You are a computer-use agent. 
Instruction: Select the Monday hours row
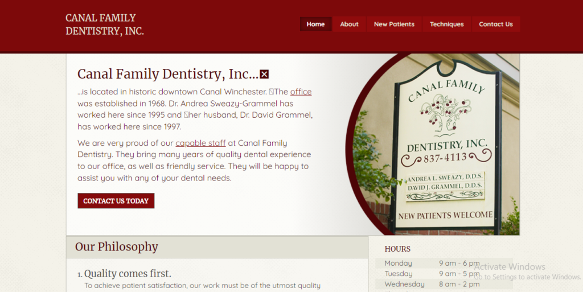[444, 264]
